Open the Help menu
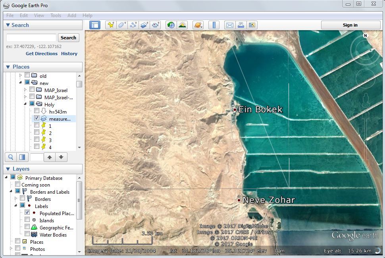Image resolution: width=385 pixels, height=258 pixels. pos(87,15)
